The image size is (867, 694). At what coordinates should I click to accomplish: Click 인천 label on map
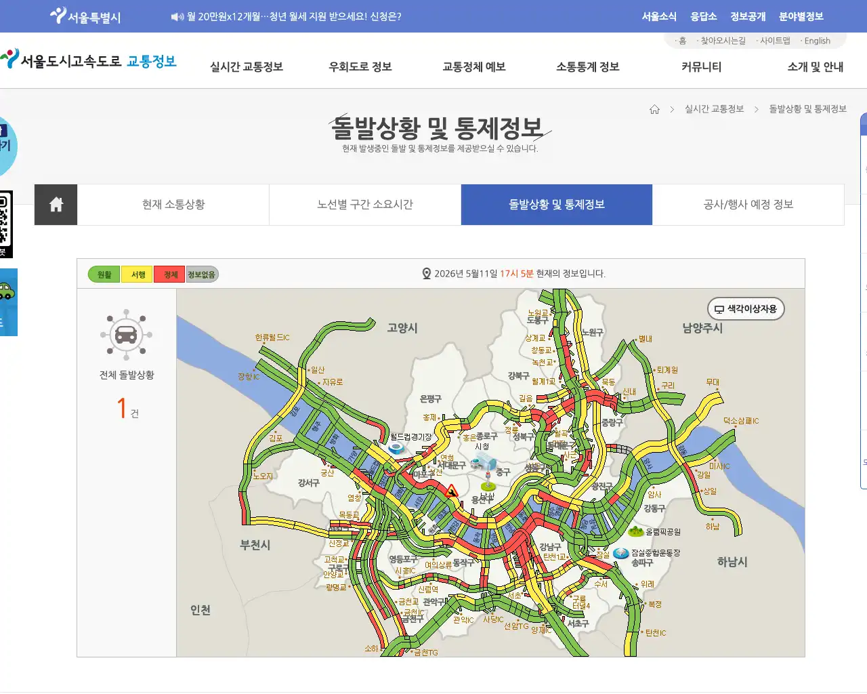click(200, 610)
